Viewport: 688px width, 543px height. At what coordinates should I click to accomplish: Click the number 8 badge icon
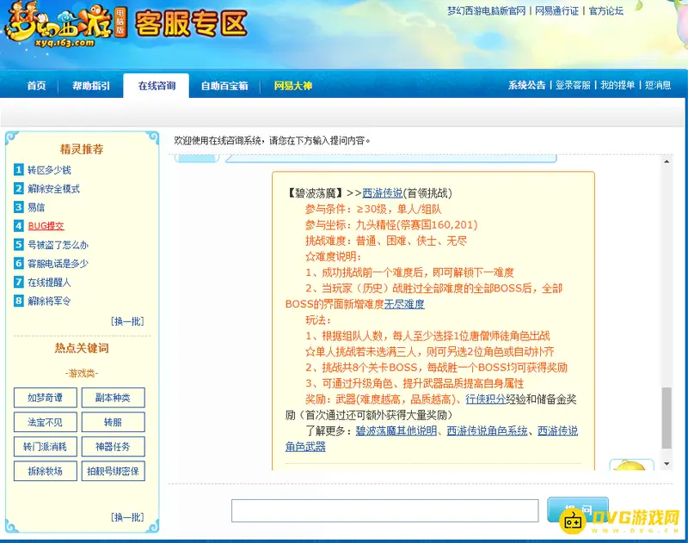click(18, 301)
